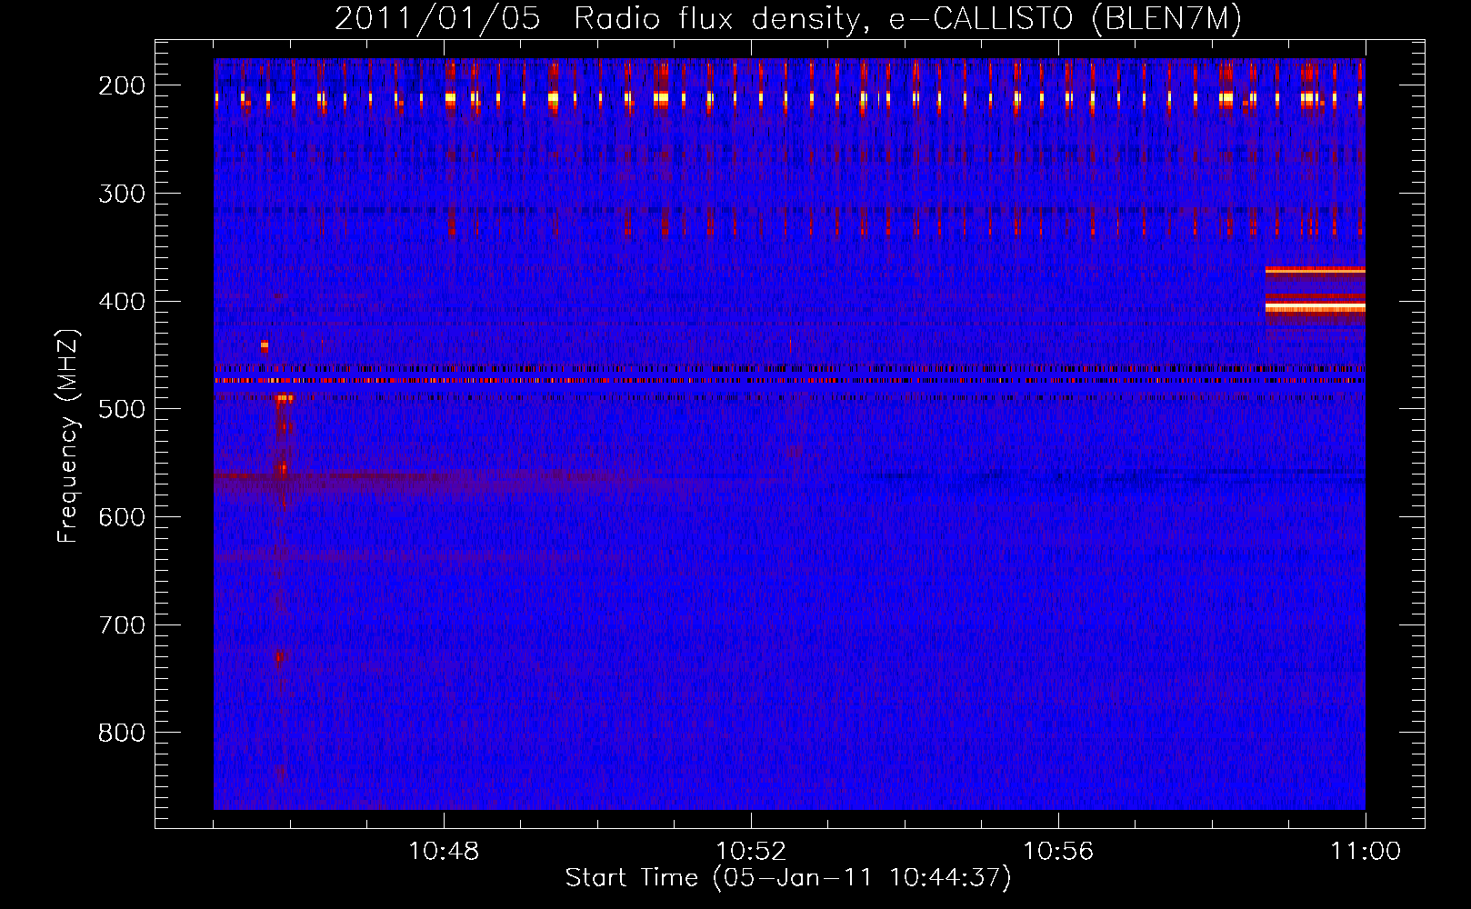
Task: Click the 400 frequency tick label
Action: pos(122,302)
